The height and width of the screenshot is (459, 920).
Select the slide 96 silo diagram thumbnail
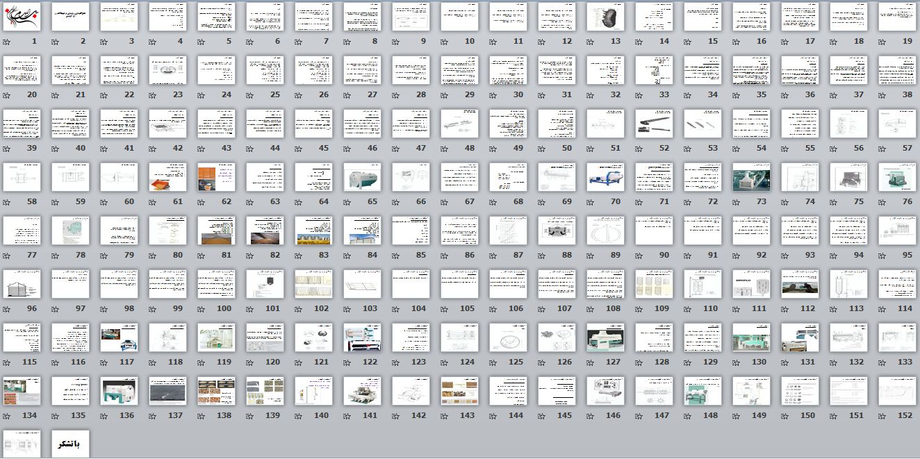pyautogui.click(x=22, y=284)
